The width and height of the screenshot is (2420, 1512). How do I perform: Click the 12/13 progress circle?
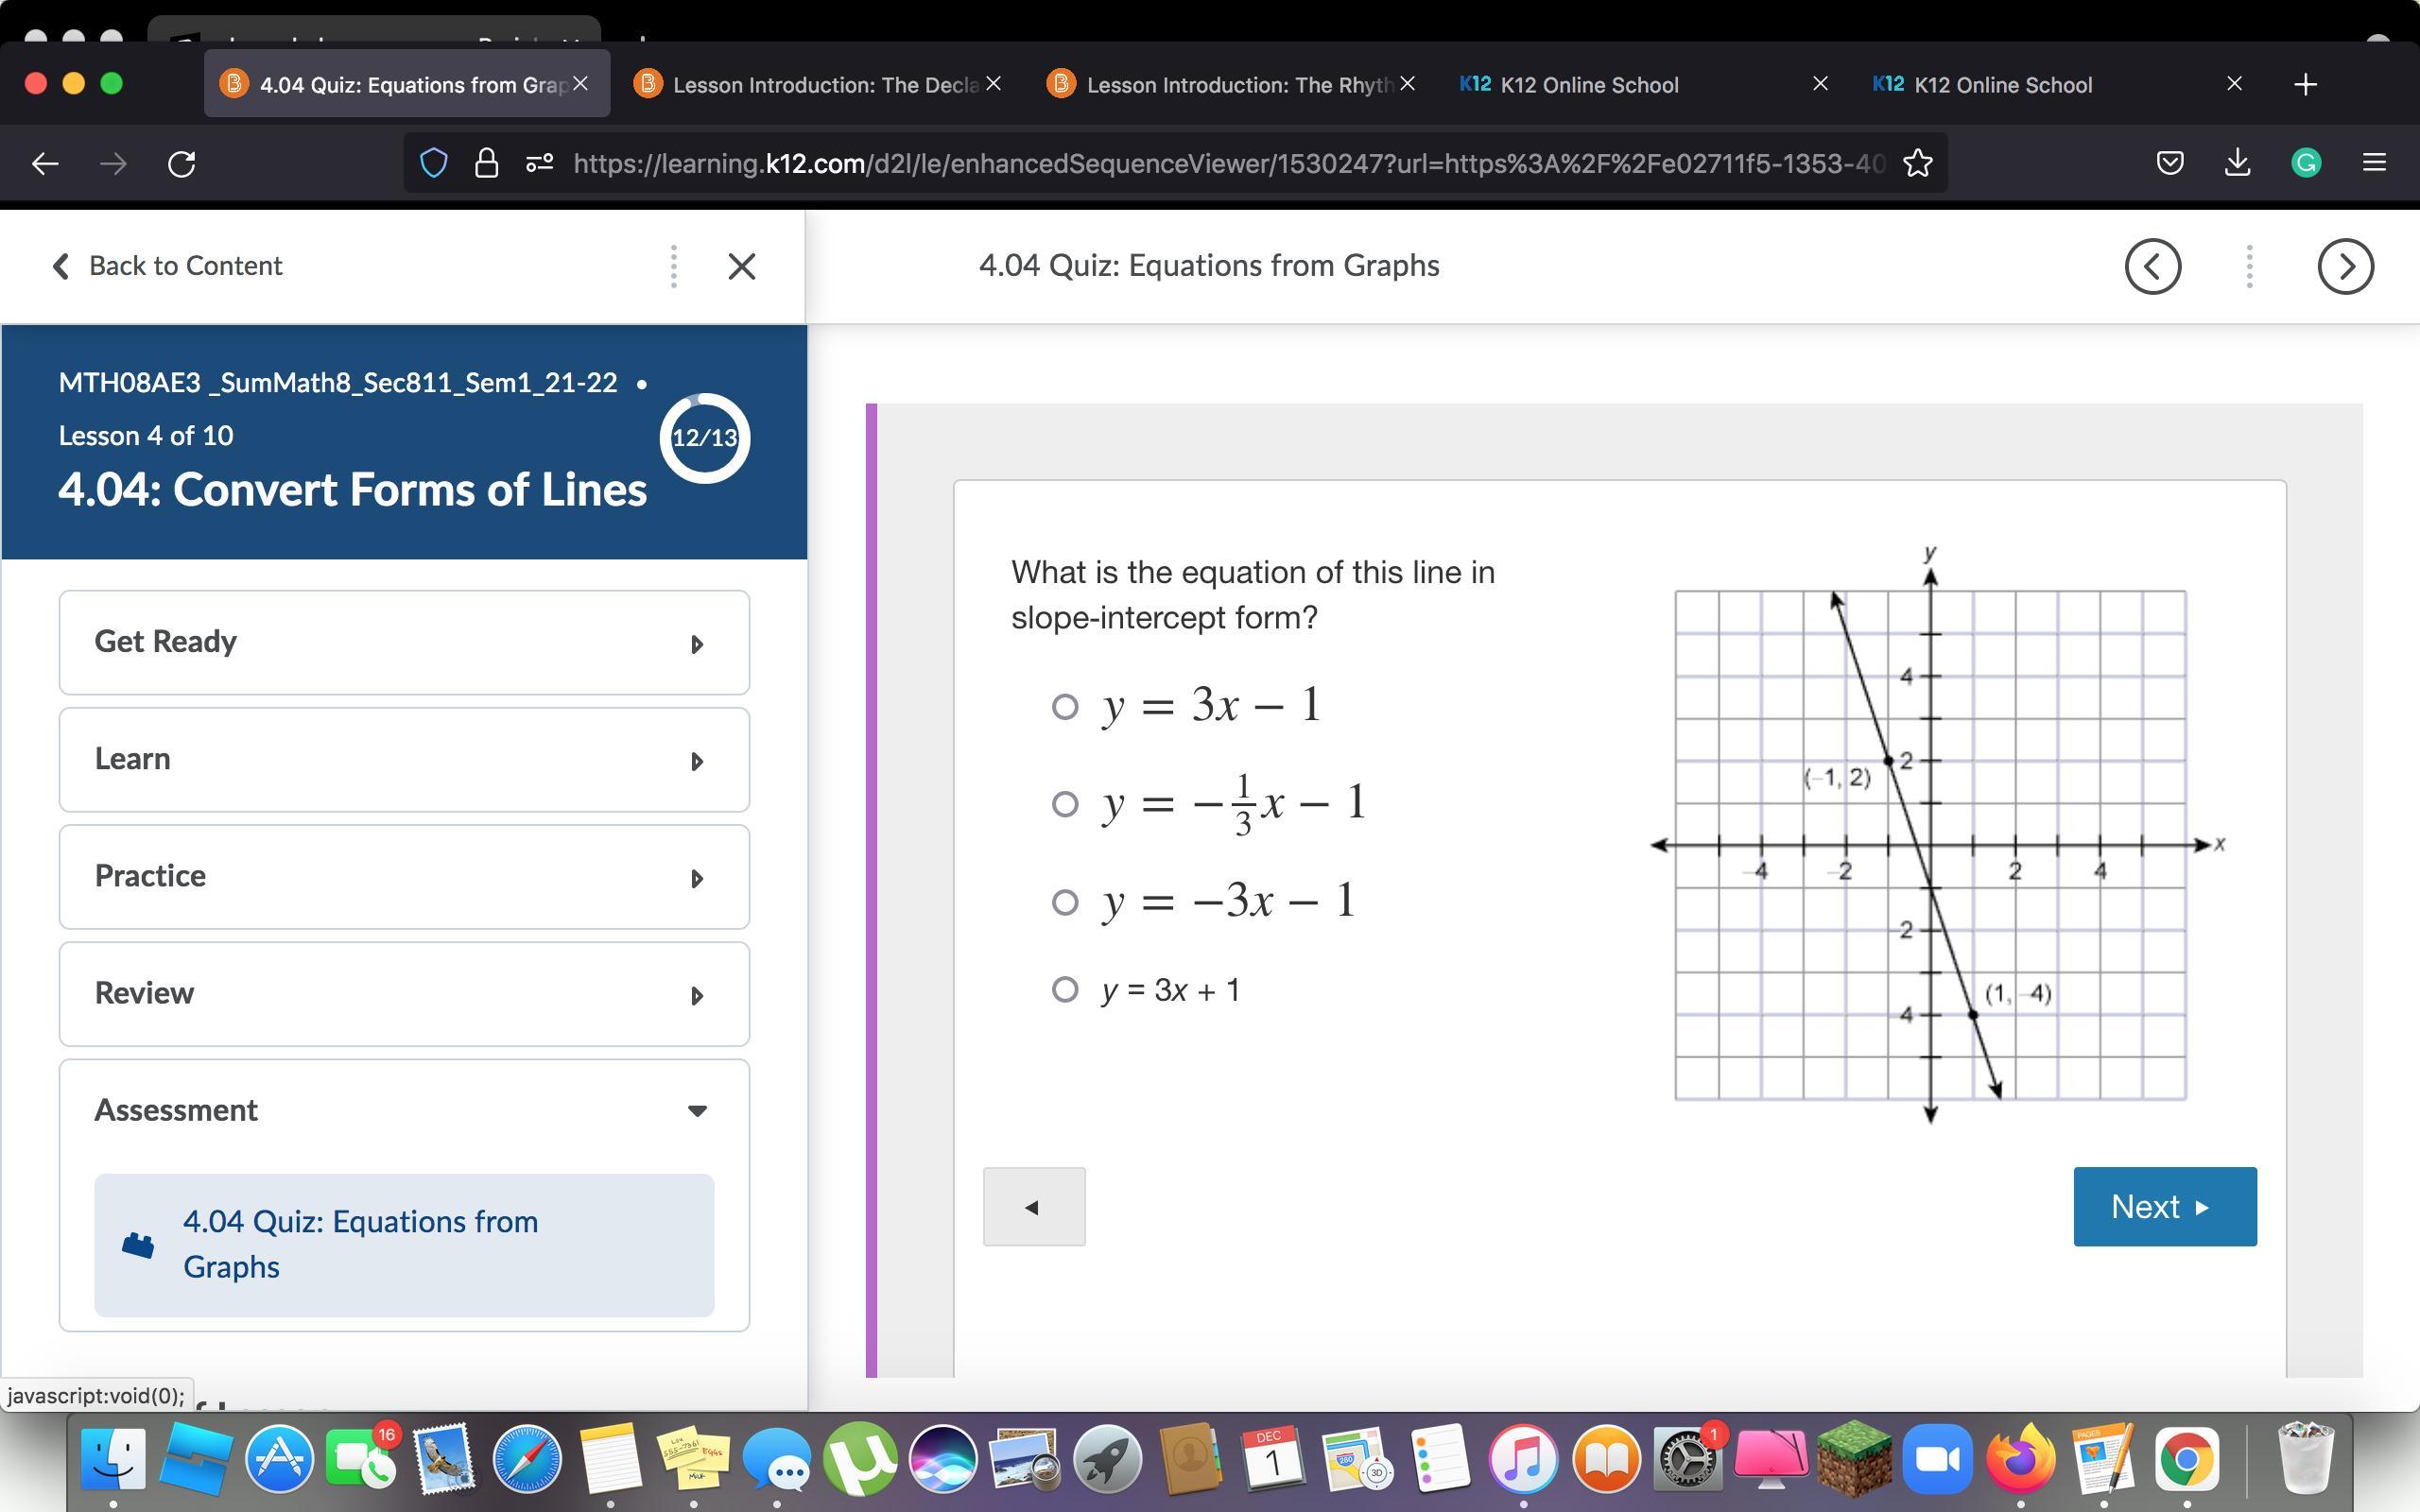(x=704, y=438)
